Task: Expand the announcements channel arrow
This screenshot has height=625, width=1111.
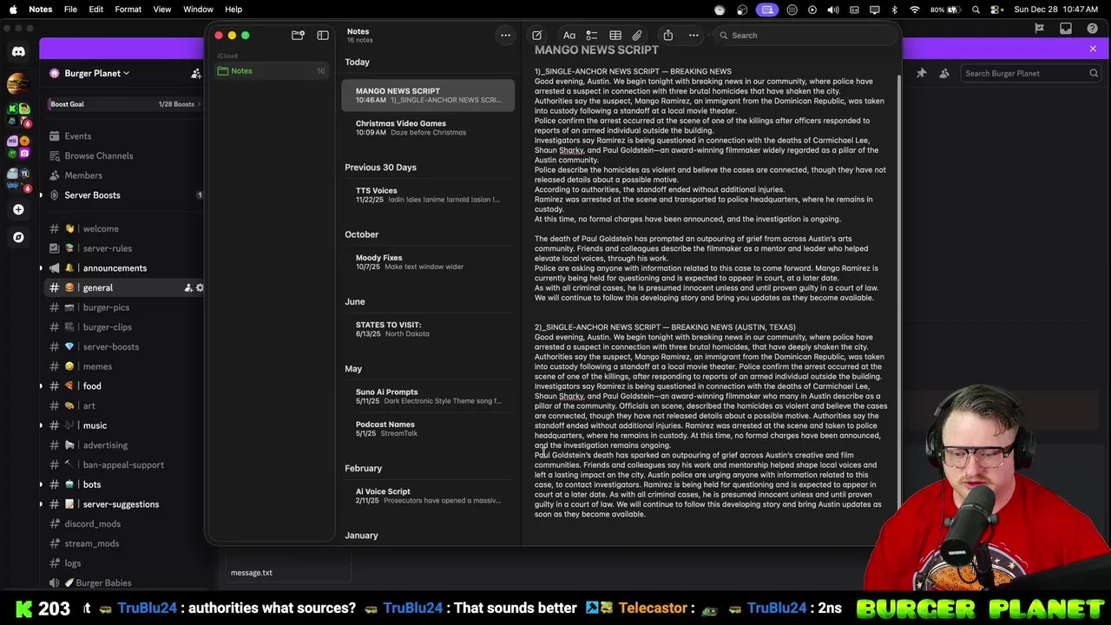Action: [41, 268]
